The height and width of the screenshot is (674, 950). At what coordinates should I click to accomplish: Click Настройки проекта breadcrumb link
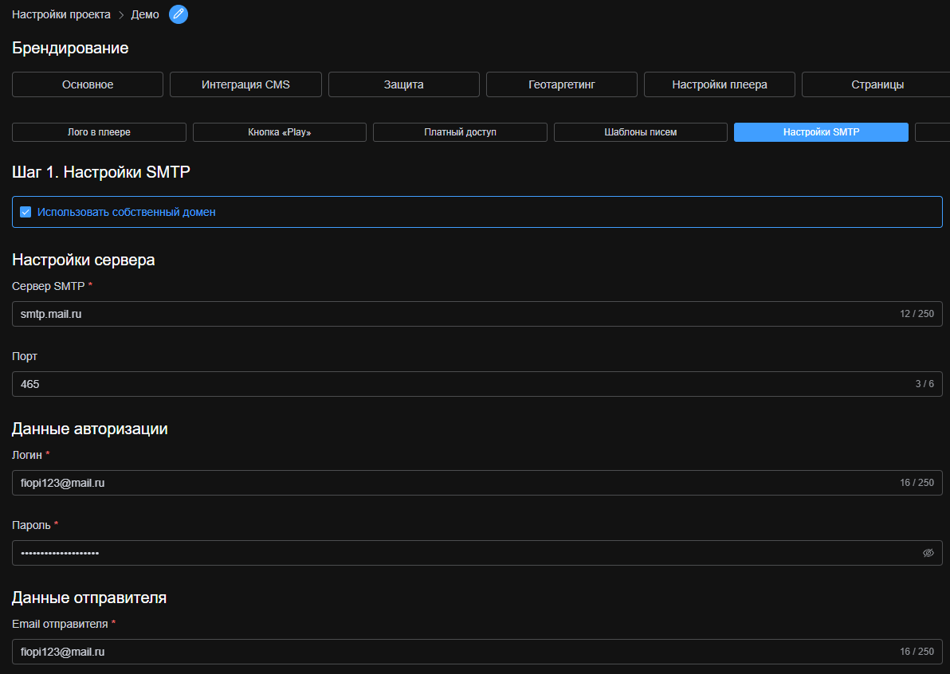tap(61, 14)
